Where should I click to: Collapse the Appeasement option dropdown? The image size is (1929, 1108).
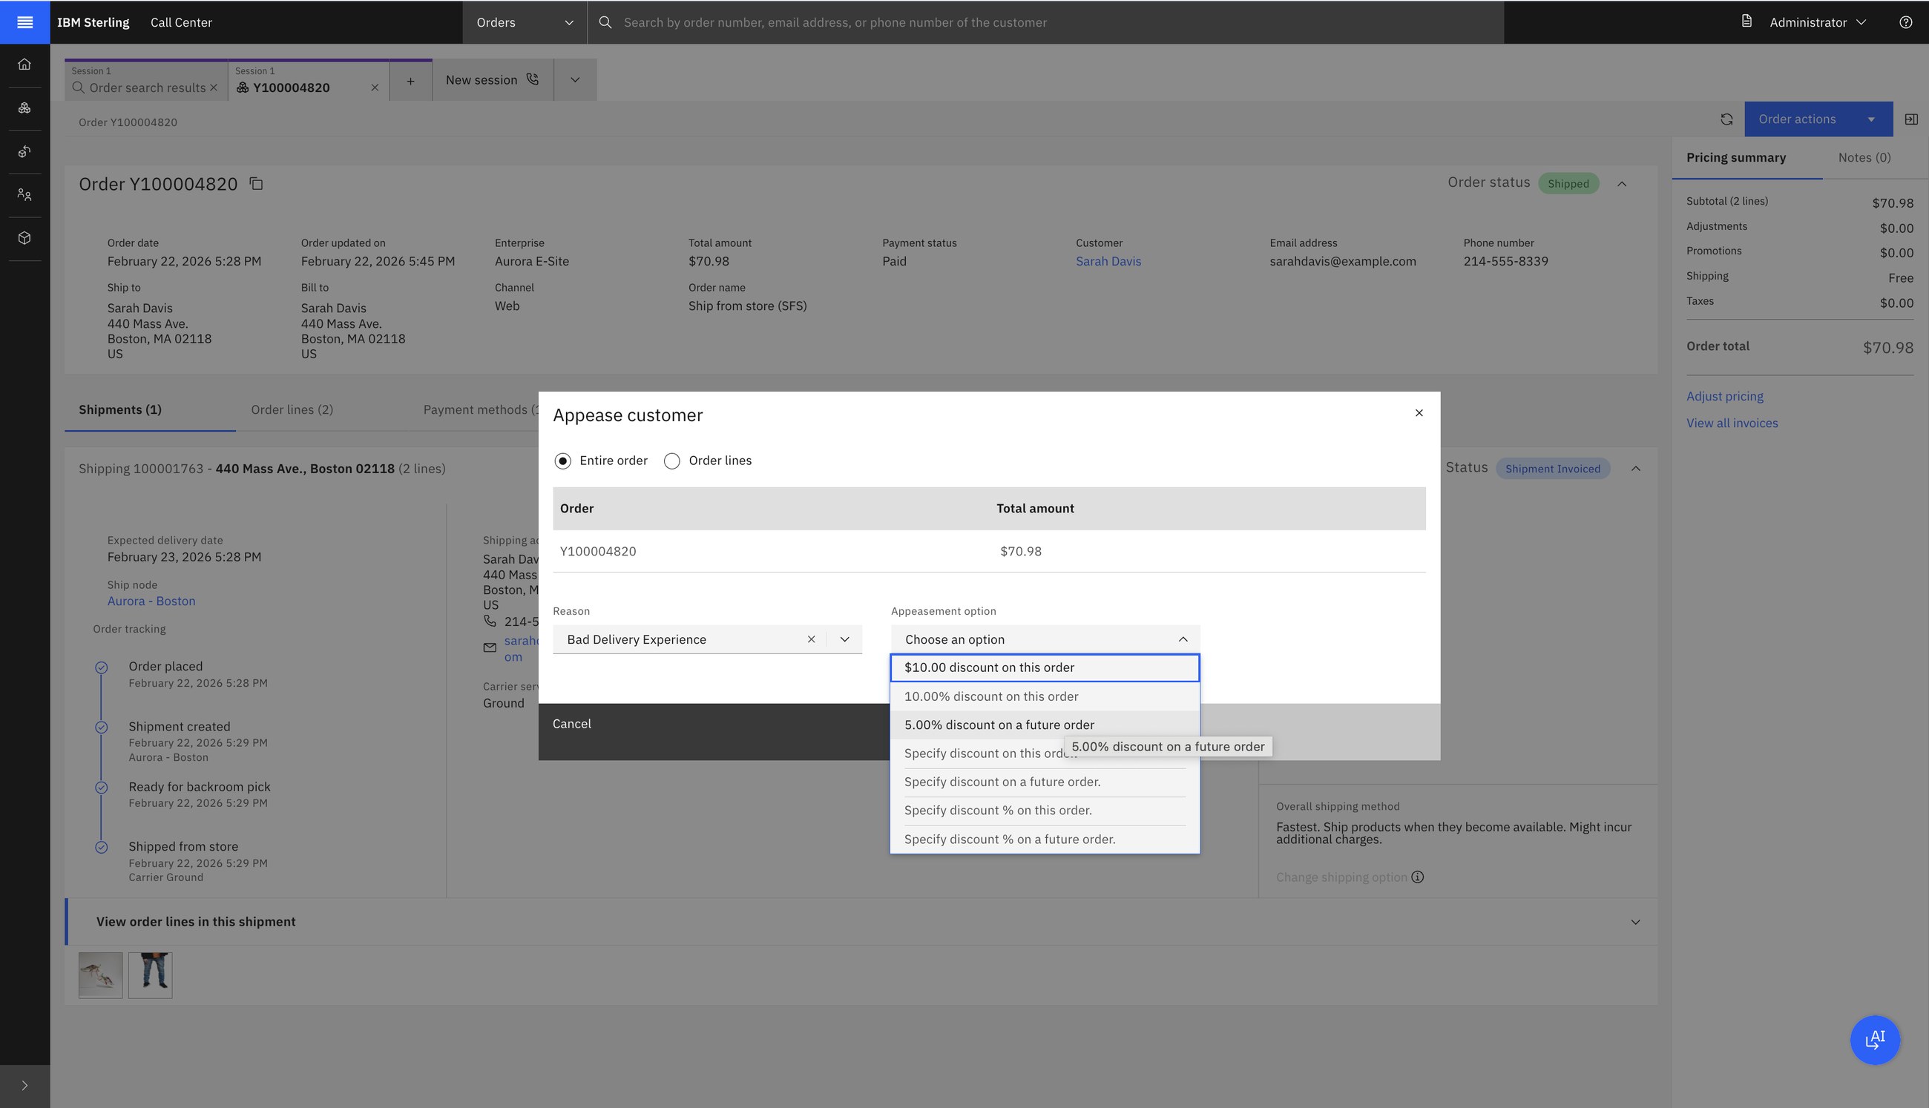tap(1182, 639)
